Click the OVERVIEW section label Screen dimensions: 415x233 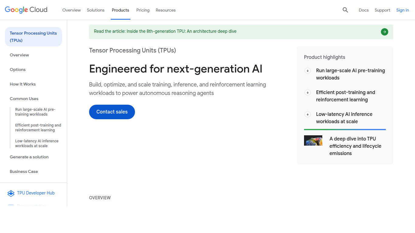[100, 198]
